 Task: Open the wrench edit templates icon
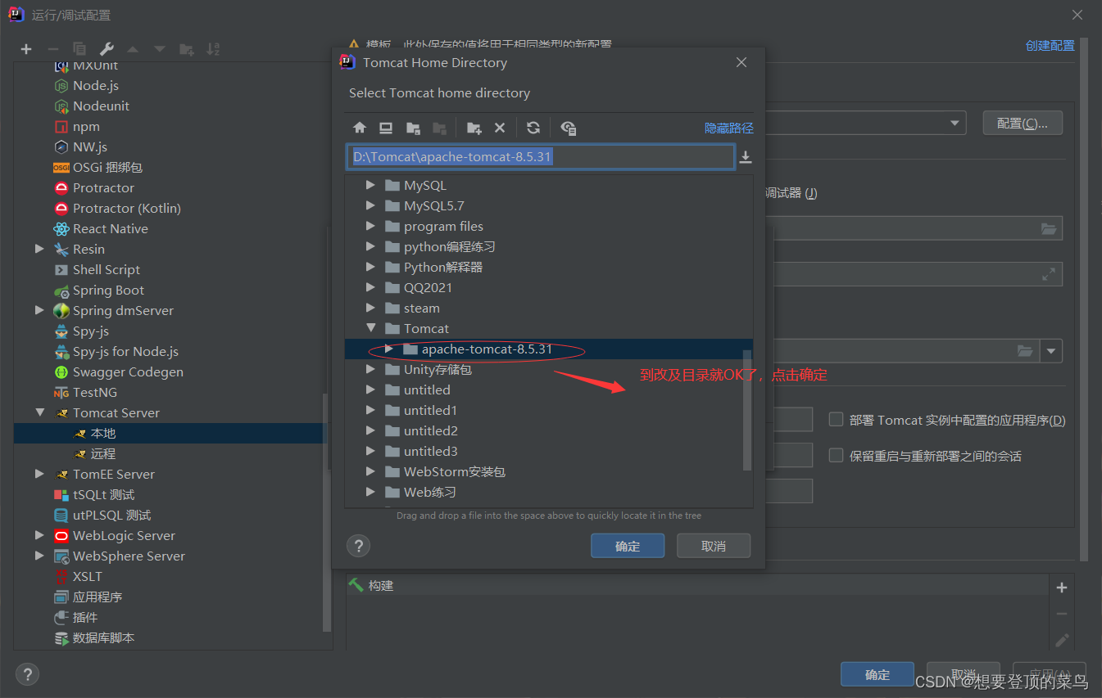(x=107, y=49)
